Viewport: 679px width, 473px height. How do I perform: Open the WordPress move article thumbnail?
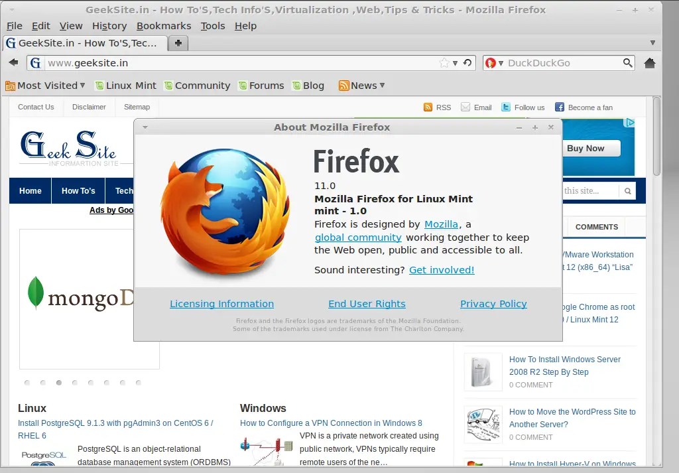[x=483, y=425]
